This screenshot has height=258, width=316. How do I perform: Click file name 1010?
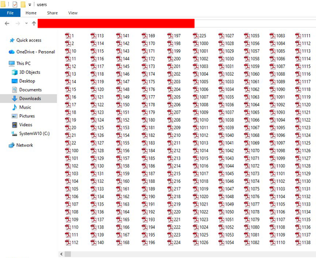(204, 120)
